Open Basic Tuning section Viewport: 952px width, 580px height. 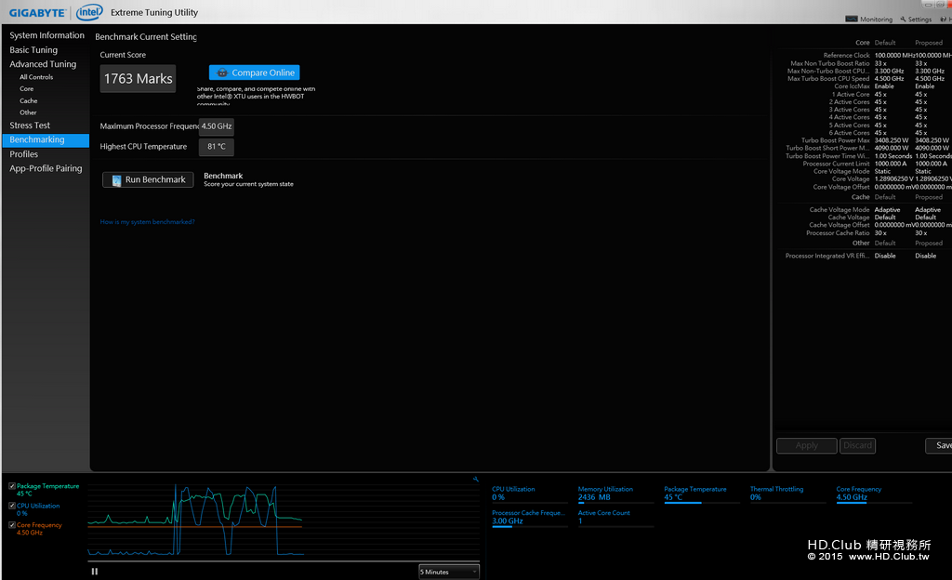coord(33,50)
